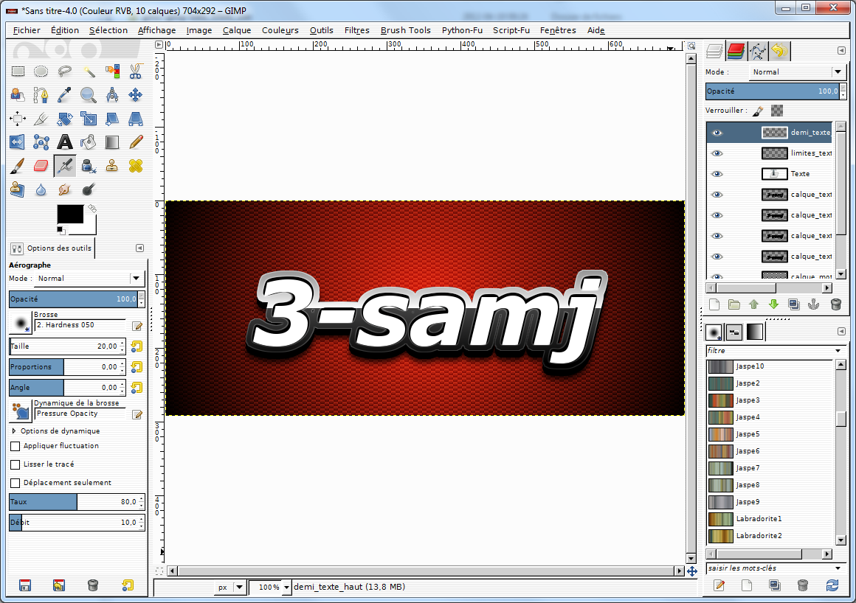Refresh the gradients list
856x603 pixels.
(832, 585)
